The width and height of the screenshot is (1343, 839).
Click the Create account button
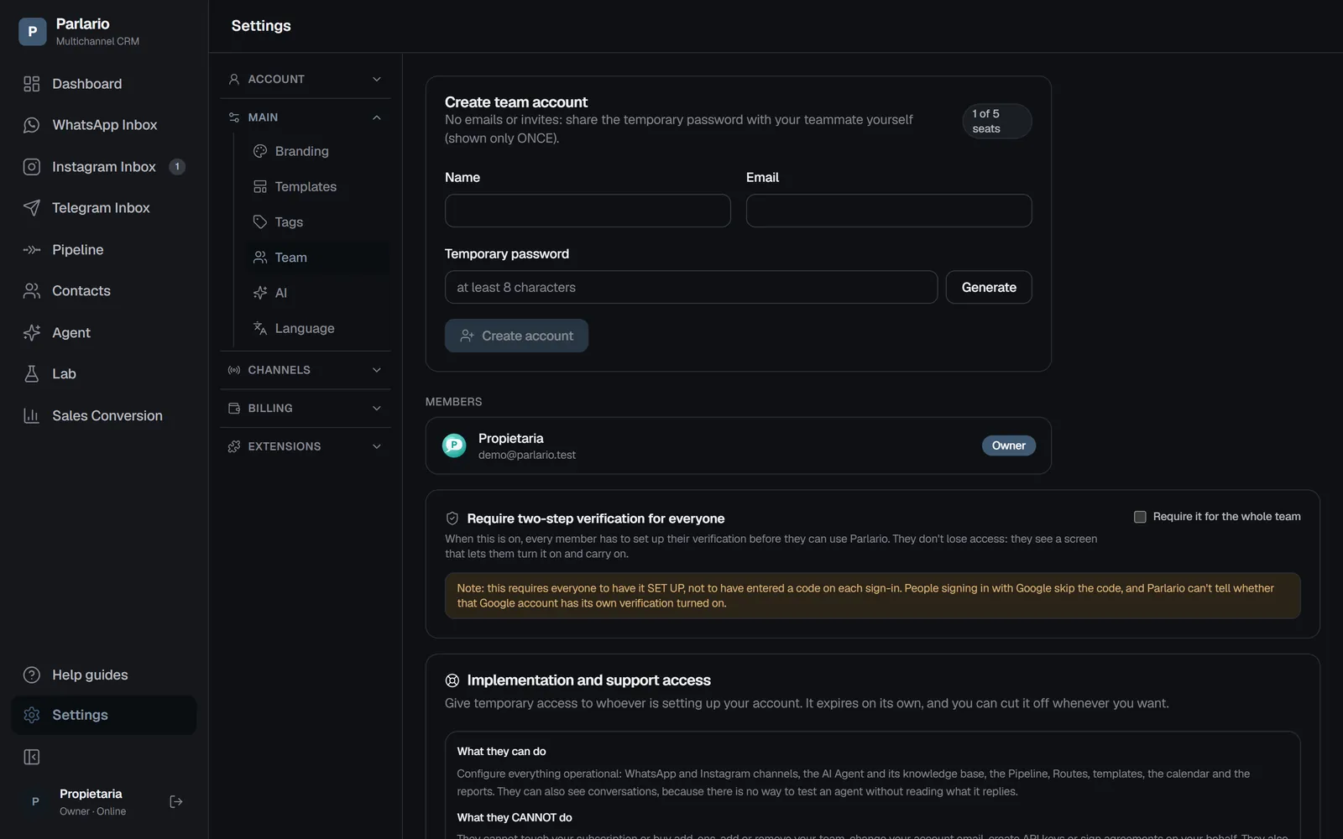click(x=516, y=336)
